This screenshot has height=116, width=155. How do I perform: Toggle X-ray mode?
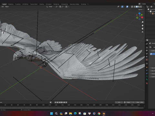132,7
